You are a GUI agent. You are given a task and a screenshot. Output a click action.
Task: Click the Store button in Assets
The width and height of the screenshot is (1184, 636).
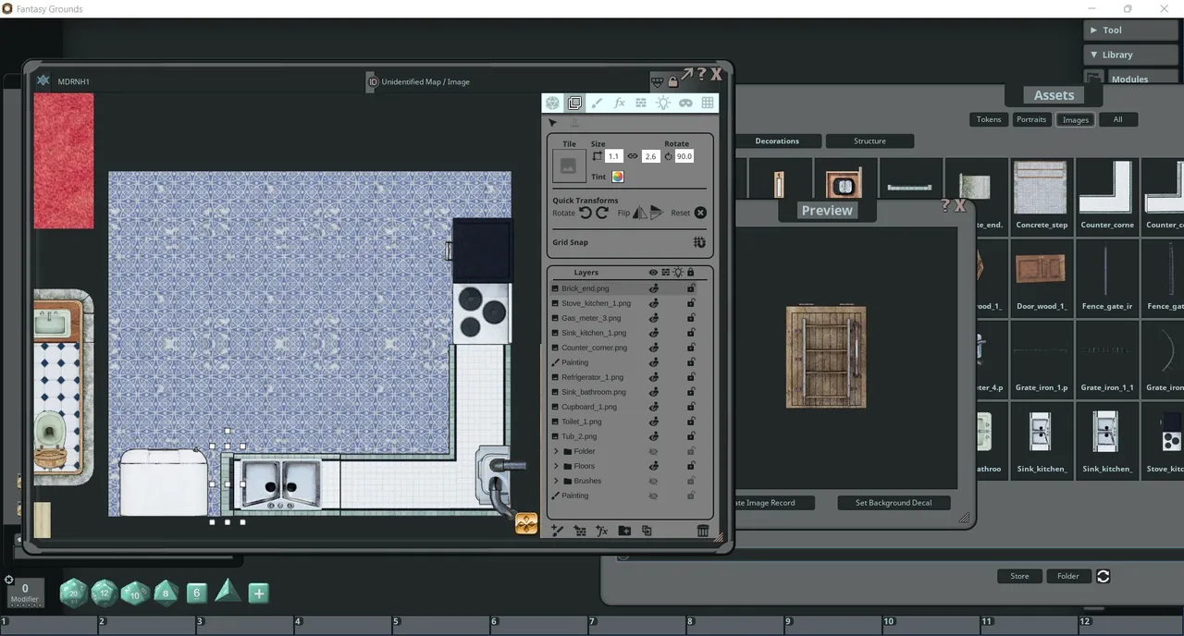click(x=1019, y=576)
